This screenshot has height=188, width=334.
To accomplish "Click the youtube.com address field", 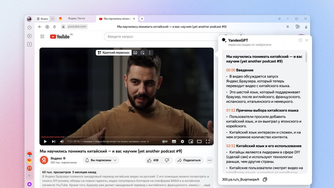I will [x=77, y=27].
